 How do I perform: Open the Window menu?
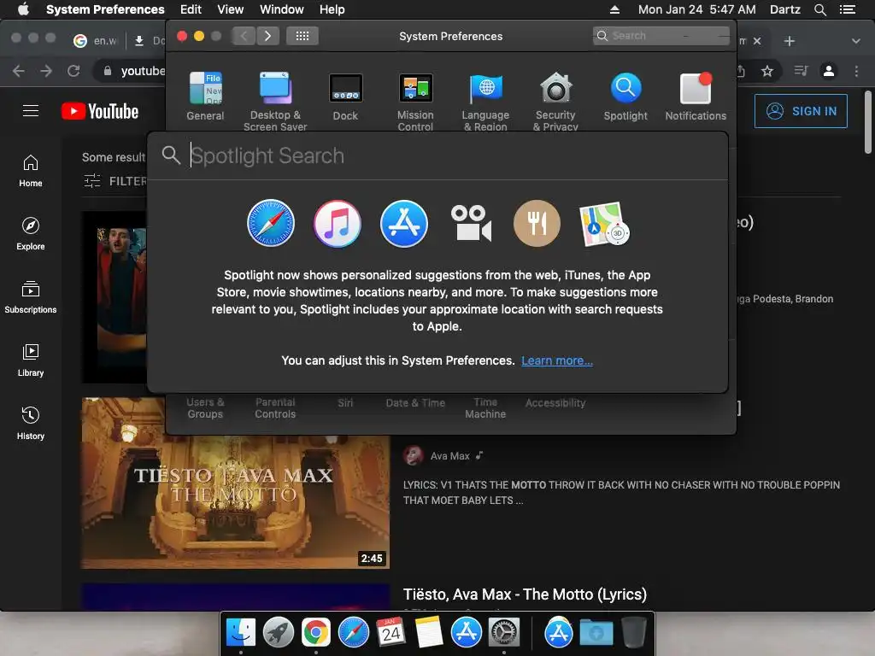pos(282,9)
